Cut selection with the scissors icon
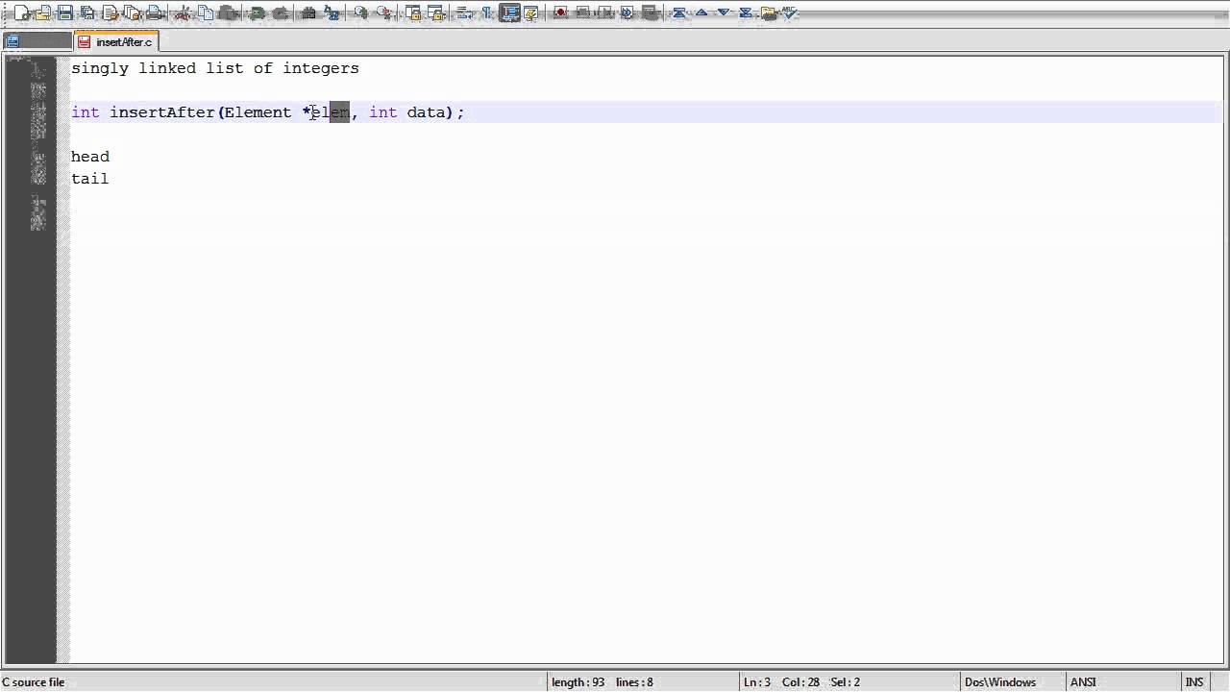1230x692 pixels. coord(182,12)
